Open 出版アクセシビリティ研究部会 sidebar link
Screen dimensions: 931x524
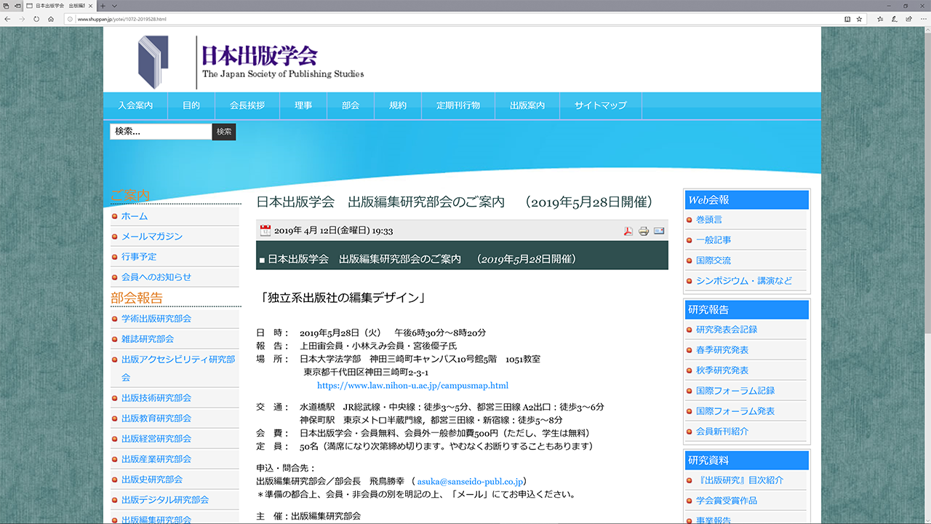click(x=178, y=368)
